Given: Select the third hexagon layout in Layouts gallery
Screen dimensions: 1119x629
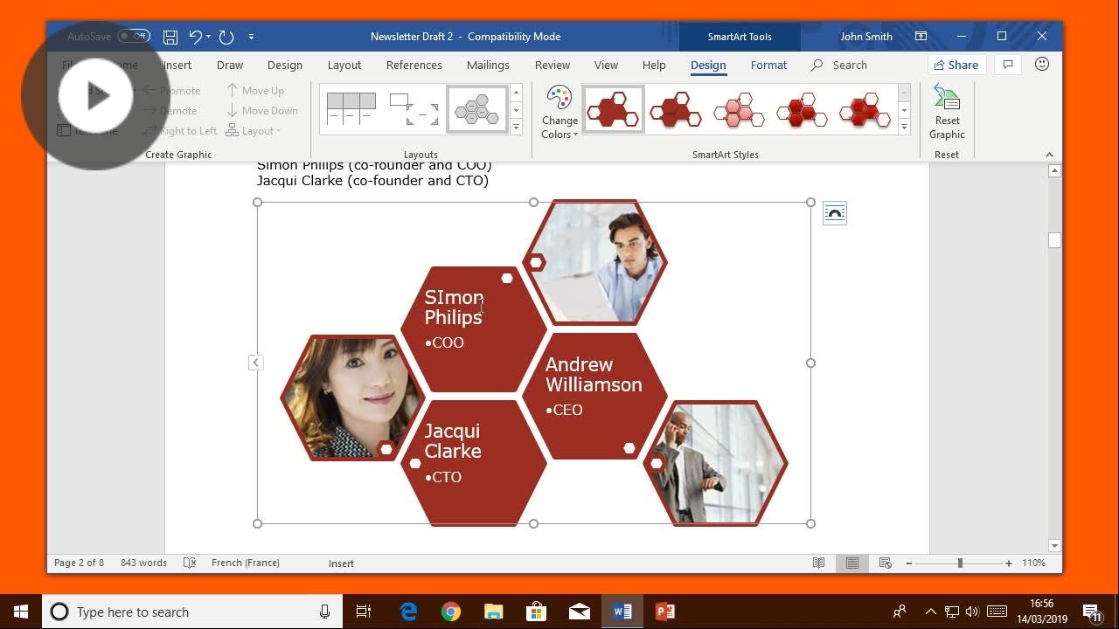Looking at the screenshot, I should click(x=476, y=108).
